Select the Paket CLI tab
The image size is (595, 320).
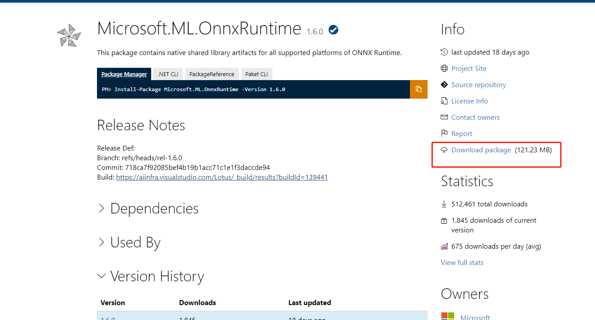pyautogui.click(x=257, y=74)
